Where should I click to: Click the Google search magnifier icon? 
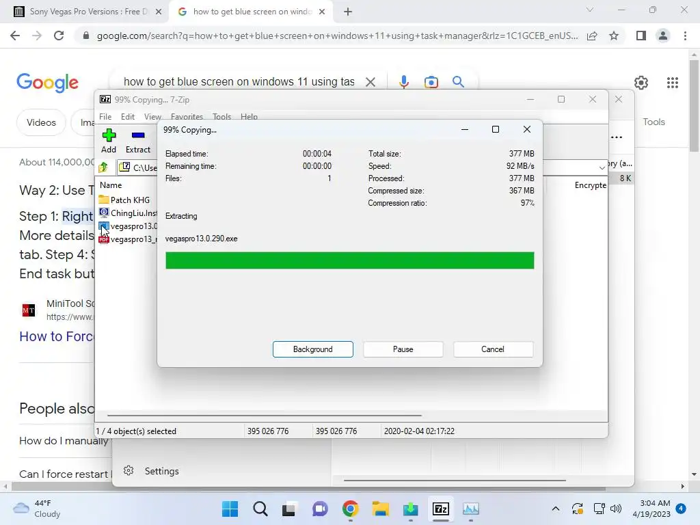click(458, 82)
